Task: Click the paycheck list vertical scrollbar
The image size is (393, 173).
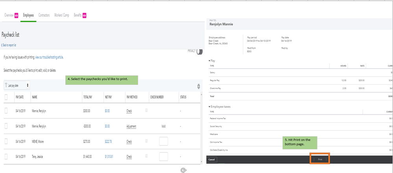Action: 202,126
